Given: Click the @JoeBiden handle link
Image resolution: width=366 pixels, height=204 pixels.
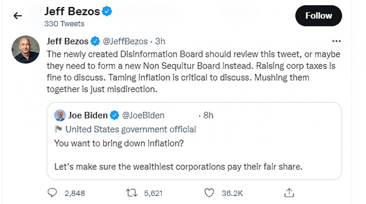Looking at the screenshot, I should coord(143,115).
